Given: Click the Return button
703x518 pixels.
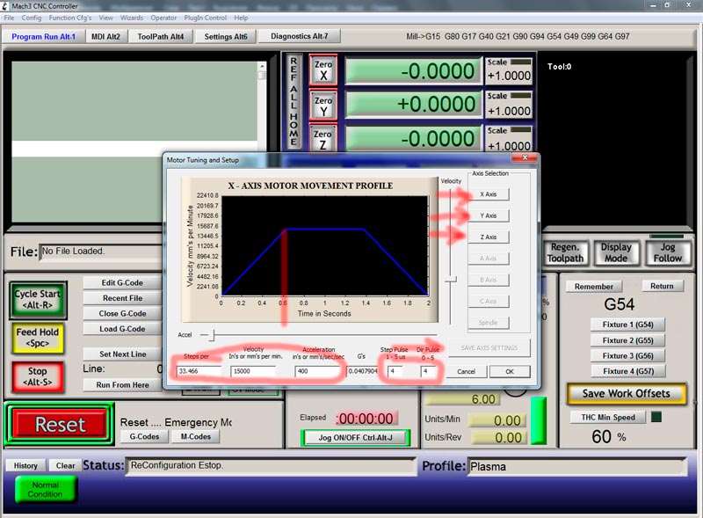Looking at the screenshot, I should tap(662, 286).
